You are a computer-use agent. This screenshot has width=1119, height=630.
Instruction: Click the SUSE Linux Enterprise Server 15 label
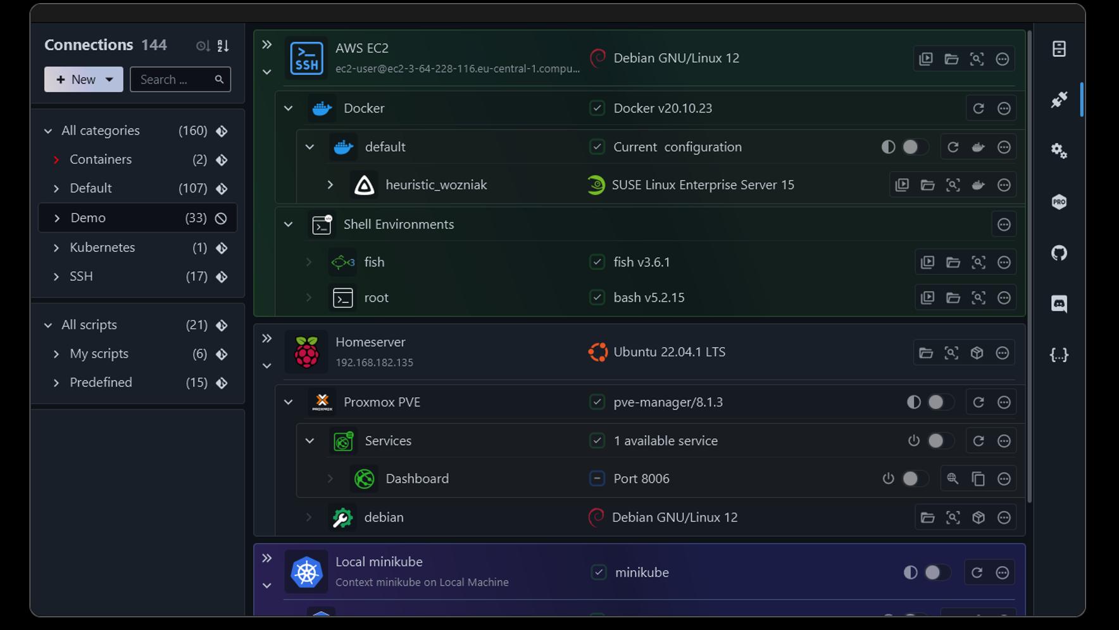pos(703,185)
